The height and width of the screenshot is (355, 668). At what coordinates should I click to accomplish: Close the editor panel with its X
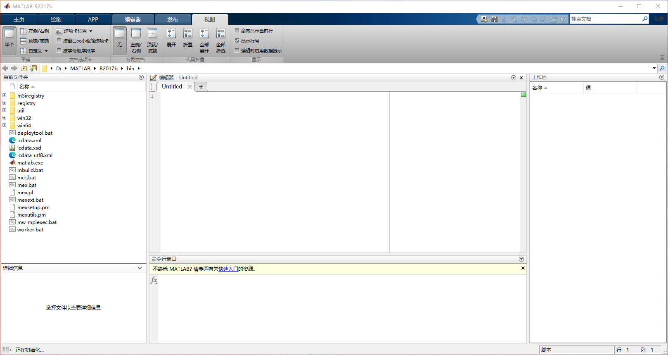pos(521,78)
